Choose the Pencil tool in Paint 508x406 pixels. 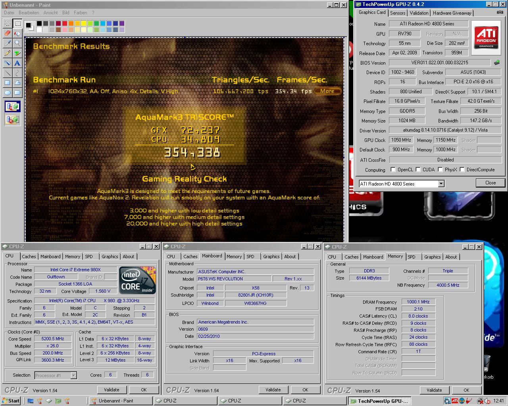click(x=7, y=53)
